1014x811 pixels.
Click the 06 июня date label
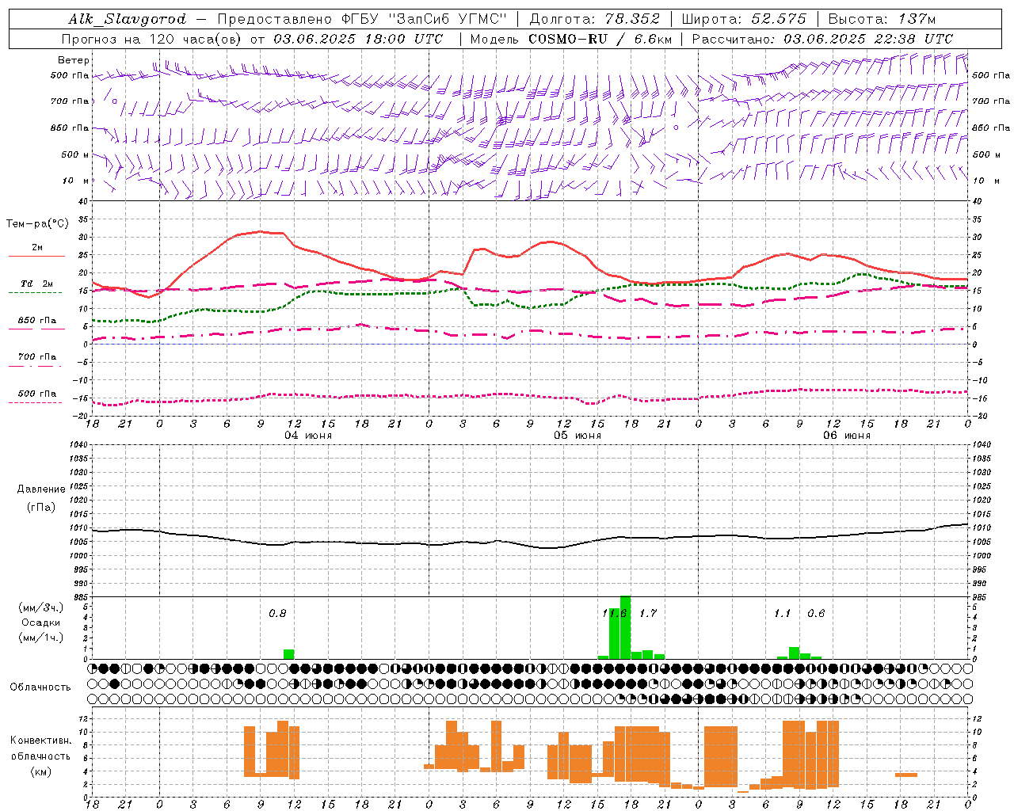coord(846,435)
